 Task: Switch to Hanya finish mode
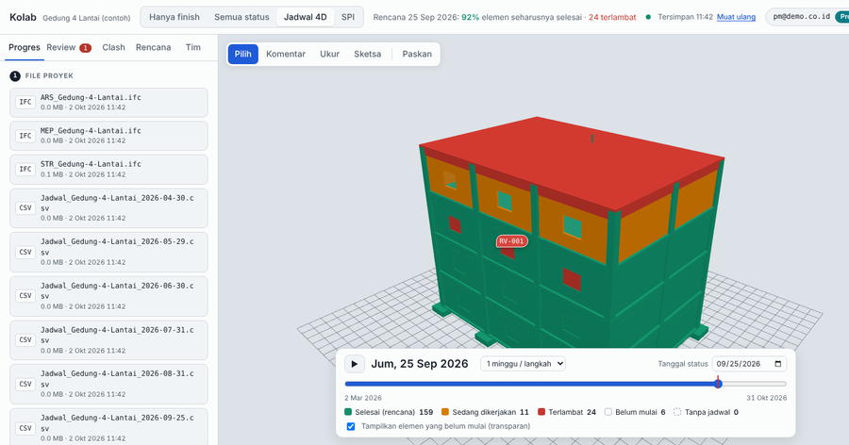(175, 17)
